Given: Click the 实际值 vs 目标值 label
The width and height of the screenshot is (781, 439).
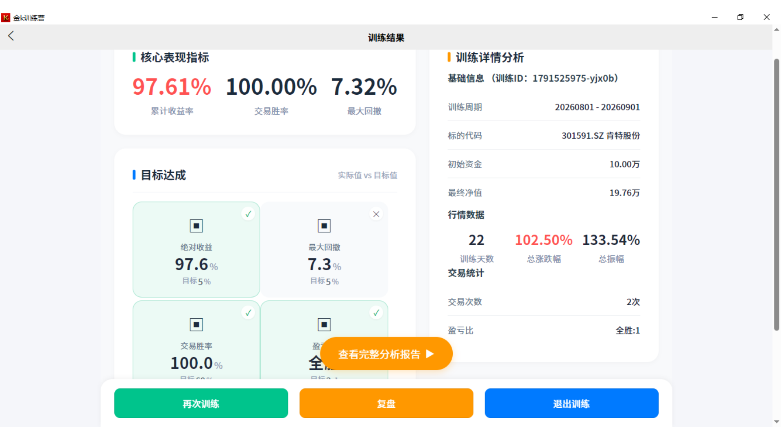Looking at the screenshot, I should click(x=367, y=175).
